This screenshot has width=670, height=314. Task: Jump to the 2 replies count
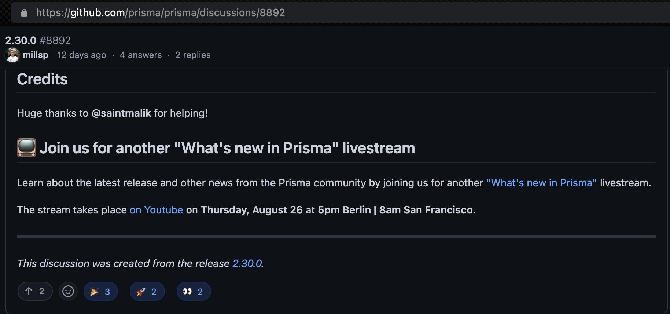(x=193, y=55)
